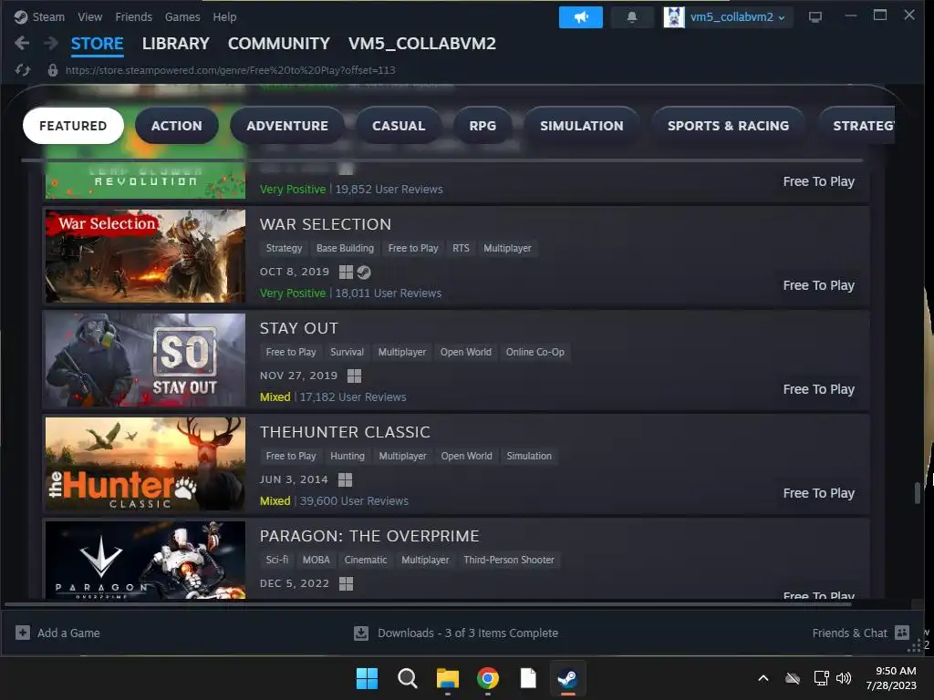
Task: Click the SteamOS platform icon for War Selection
Action: pos(364,272)
